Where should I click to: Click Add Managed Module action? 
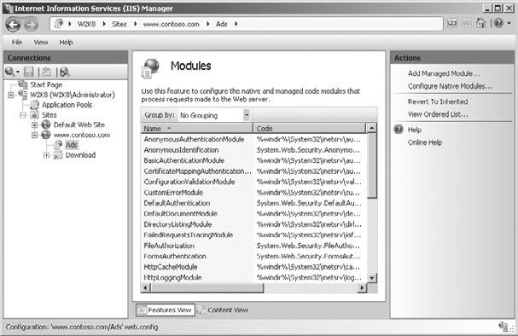444,73
